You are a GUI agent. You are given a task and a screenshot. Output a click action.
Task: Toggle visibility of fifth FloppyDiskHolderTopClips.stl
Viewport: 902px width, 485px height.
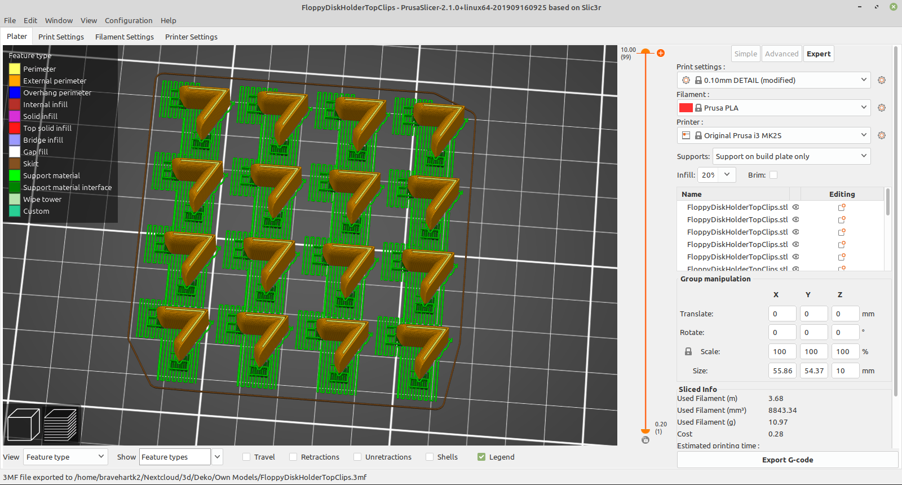tap(796, 257)
